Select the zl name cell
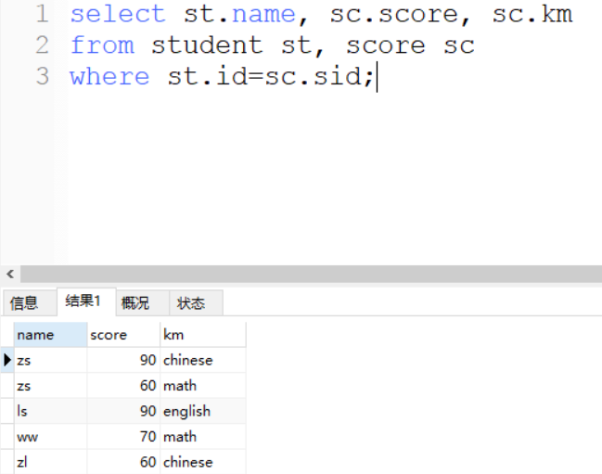Screen dimensions: 602x474 [51, 462]
